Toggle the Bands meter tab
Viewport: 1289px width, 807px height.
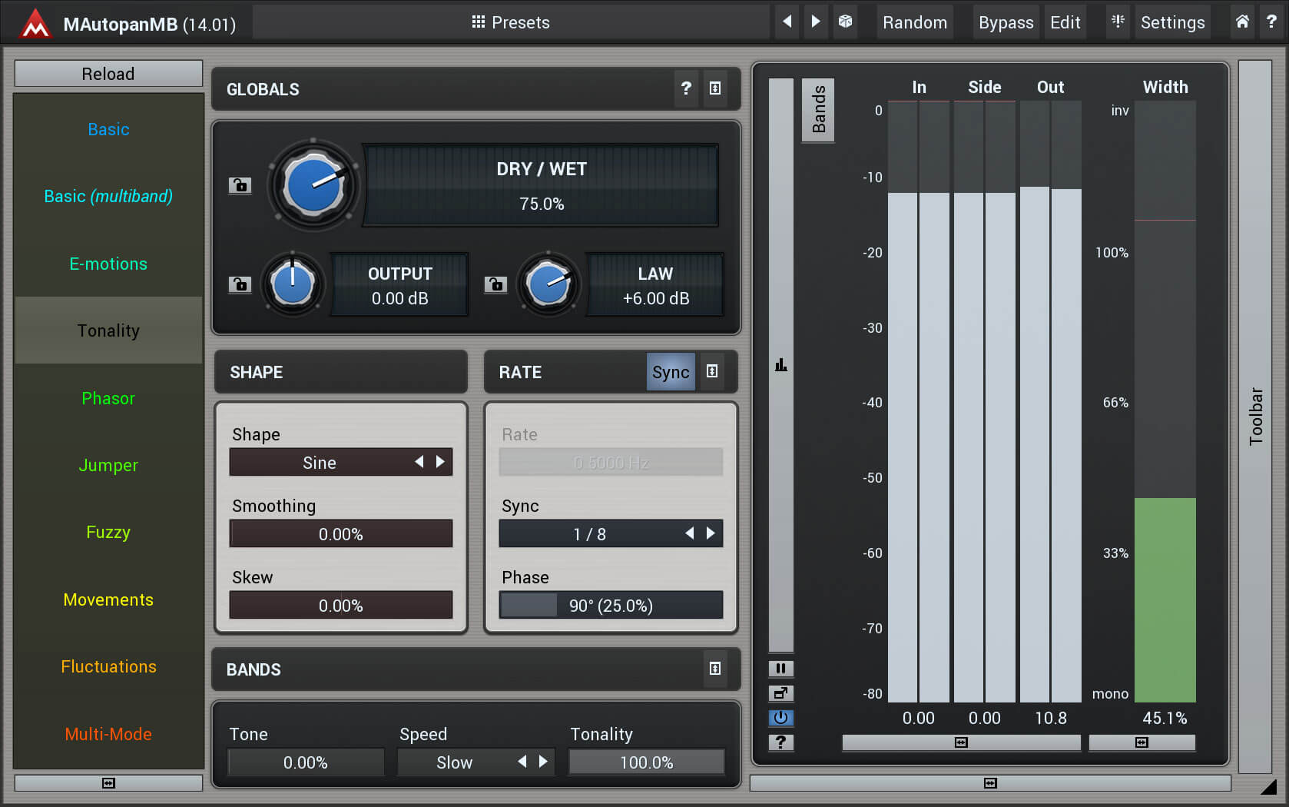coord(818,110)
